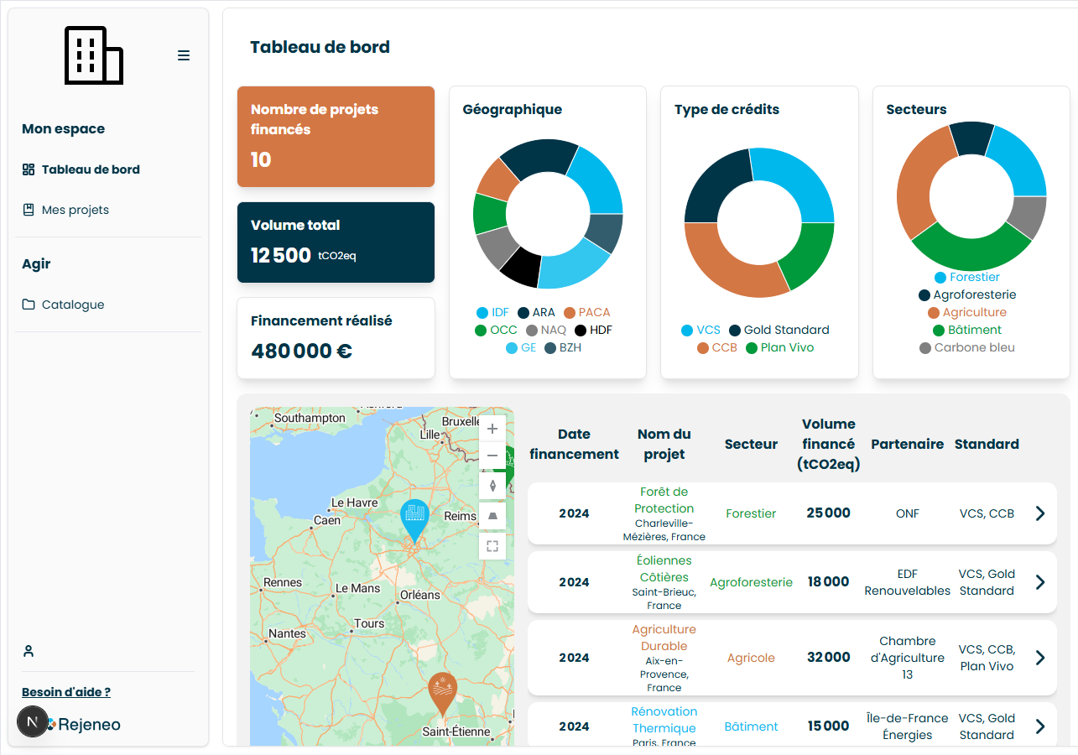Open the Rénovation Thermique project link

664,720
